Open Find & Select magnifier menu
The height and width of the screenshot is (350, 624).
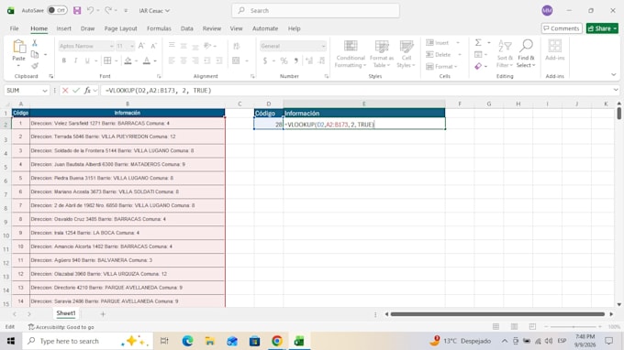click(526, 54)
